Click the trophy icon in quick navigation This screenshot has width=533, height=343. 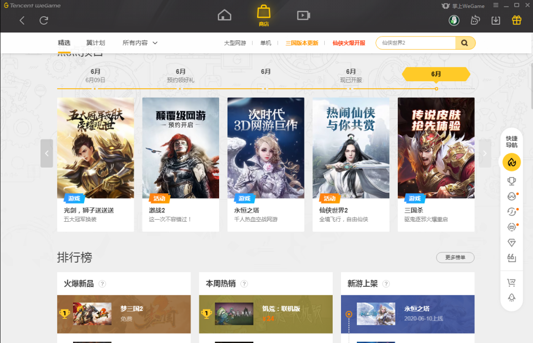point(512,181)
